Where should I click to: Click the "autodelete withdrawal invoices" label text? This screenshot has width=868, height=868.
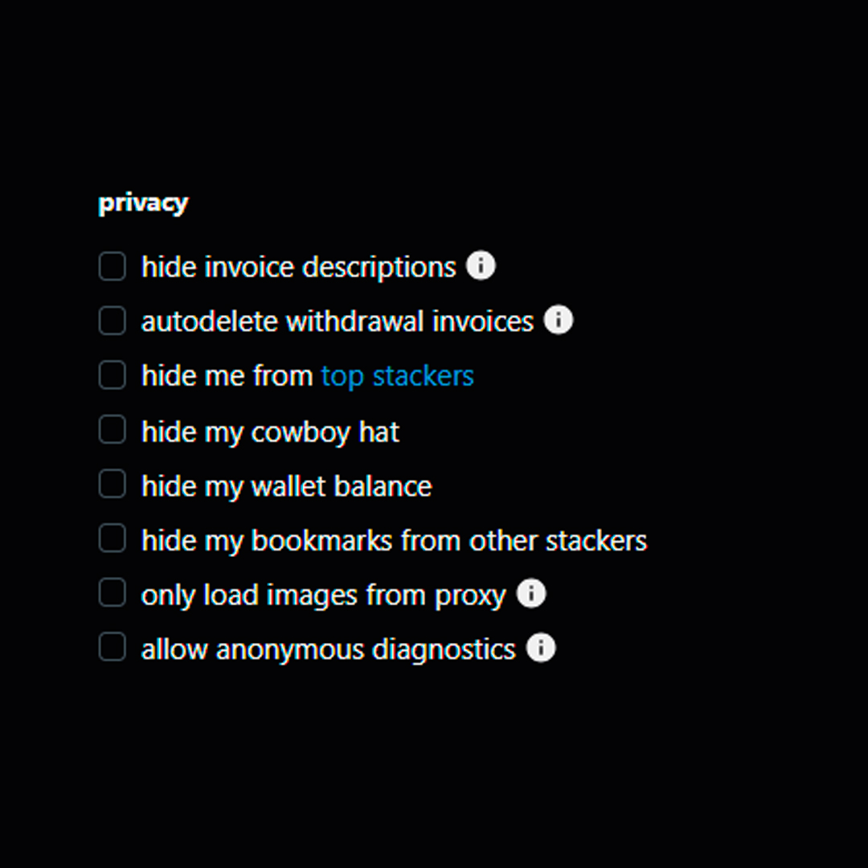(x=337, y=321)
